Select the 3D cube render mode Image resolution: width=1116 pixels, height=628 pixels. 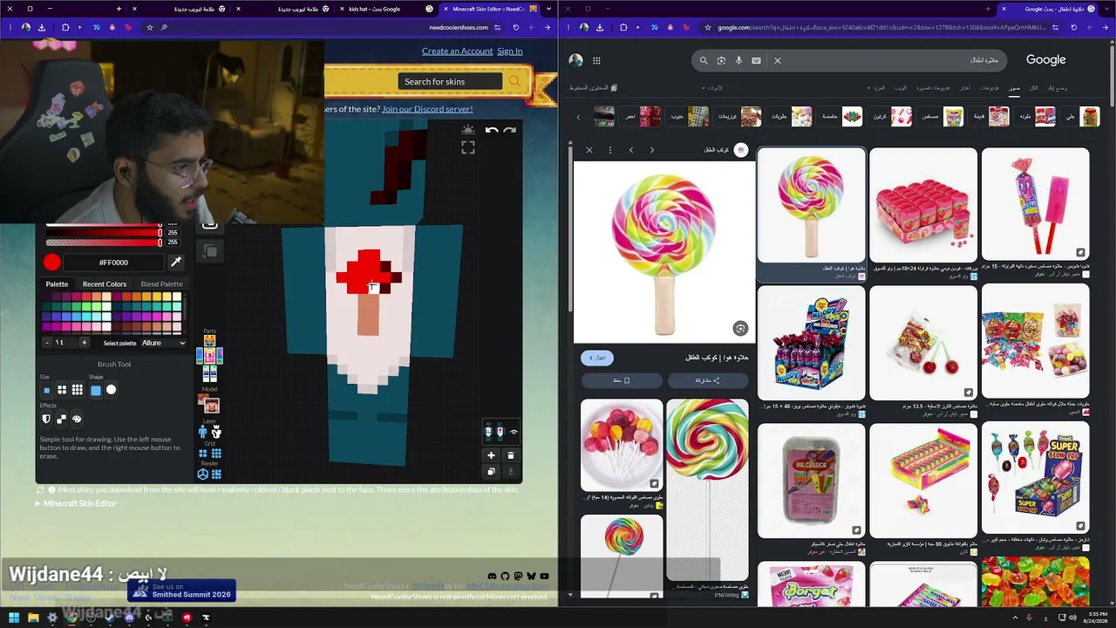(203, 474)
